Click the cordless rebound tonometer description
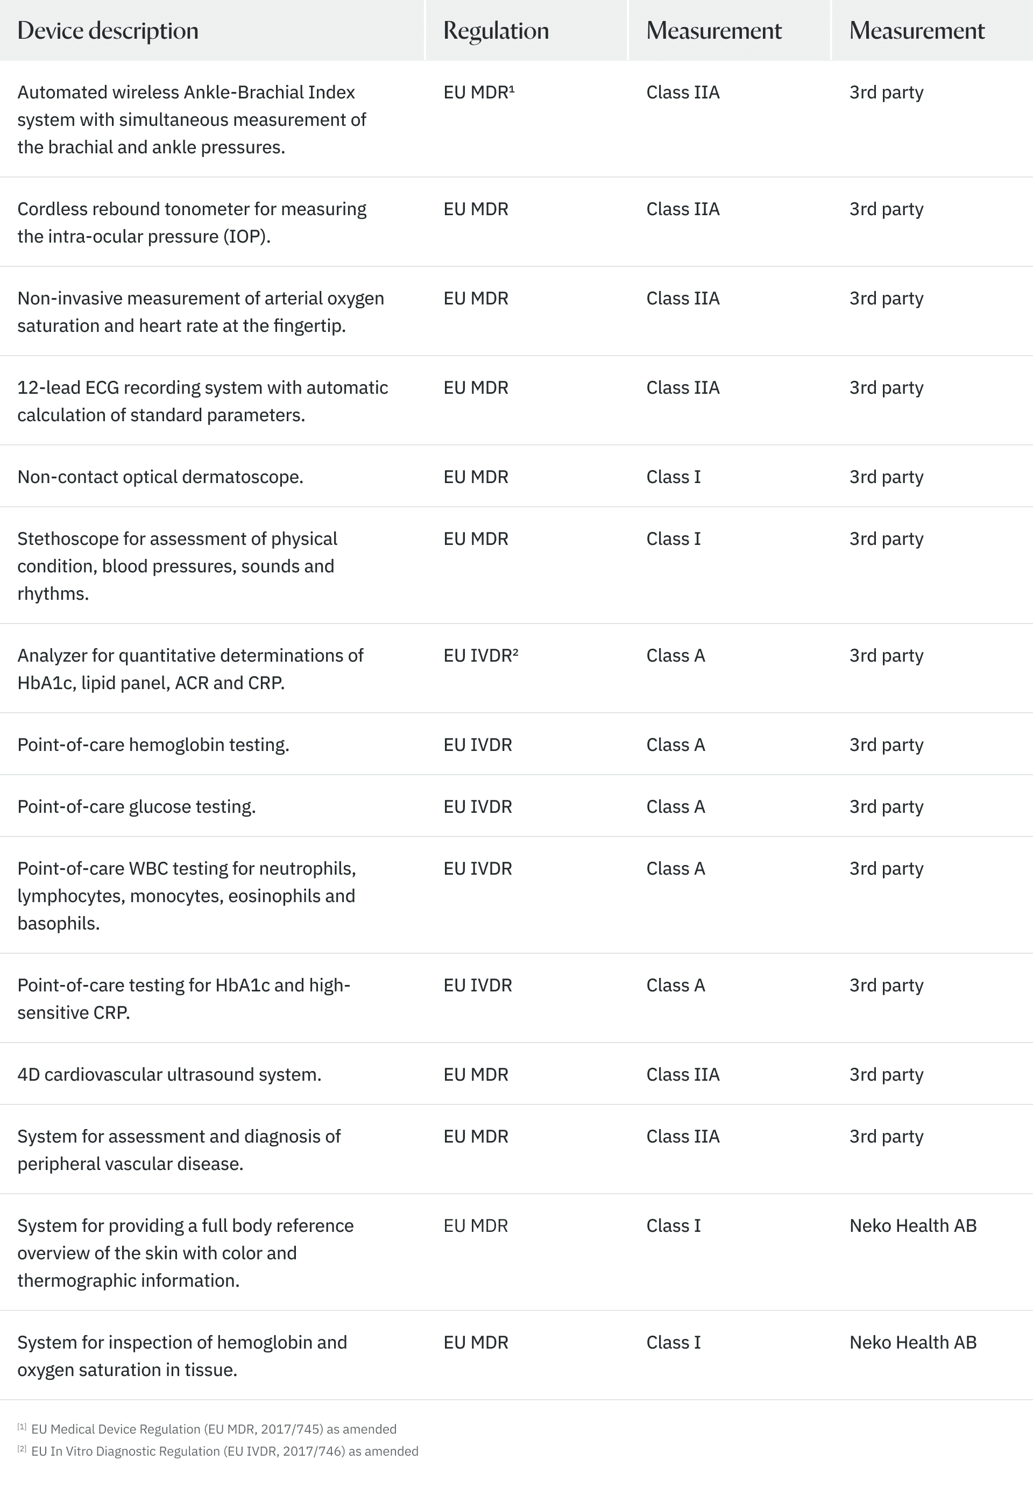 click(x=192, y=223)
